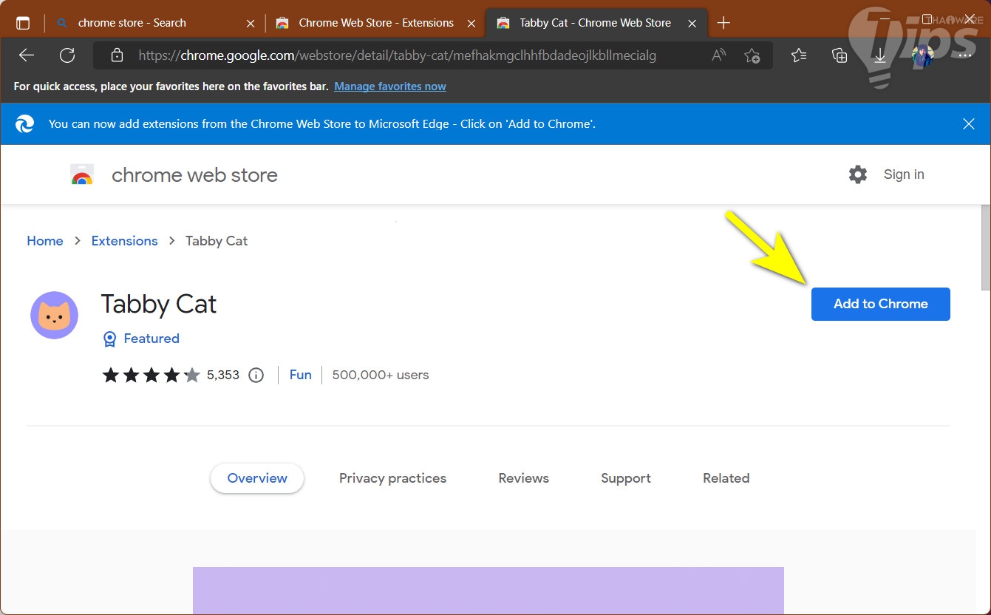Select the Privacy practices tab
The image size is (991, 615).
point(392,478)
